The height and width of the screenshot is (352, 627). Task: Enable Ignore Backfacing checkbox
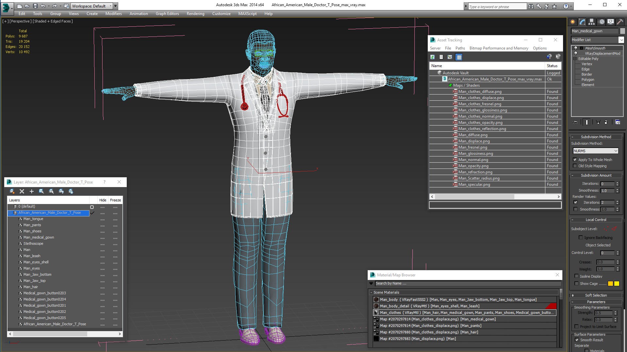click(581, 238)
